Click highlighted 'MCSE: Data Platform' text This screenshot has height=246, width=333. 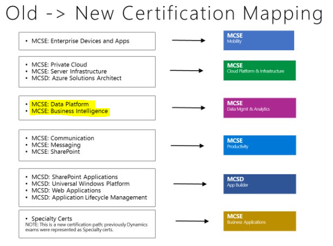pos(60,104)
